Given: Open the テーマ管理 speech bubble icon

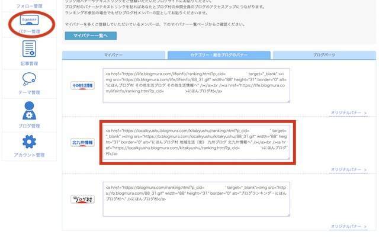Looking at the screenshot, I should tap(29, 79).
